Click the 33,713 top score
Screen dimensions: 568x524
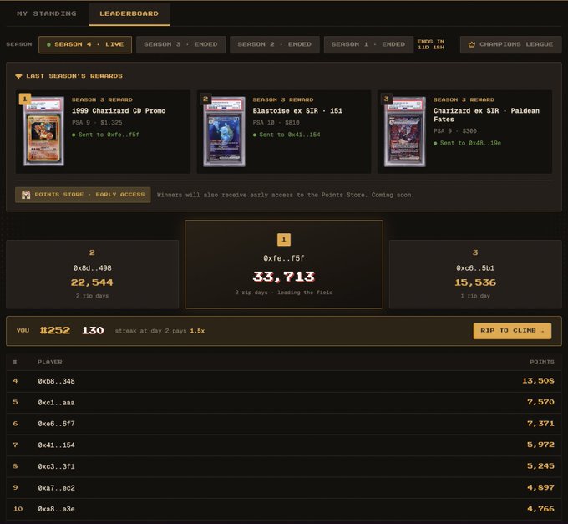[x=284, y=277]
